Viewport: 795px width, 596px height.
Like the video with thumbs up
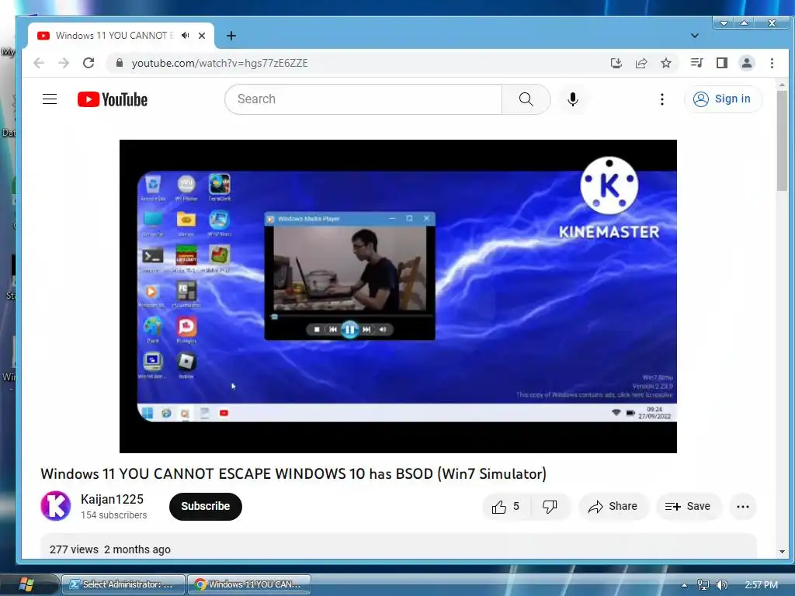(x=505, y=506)
